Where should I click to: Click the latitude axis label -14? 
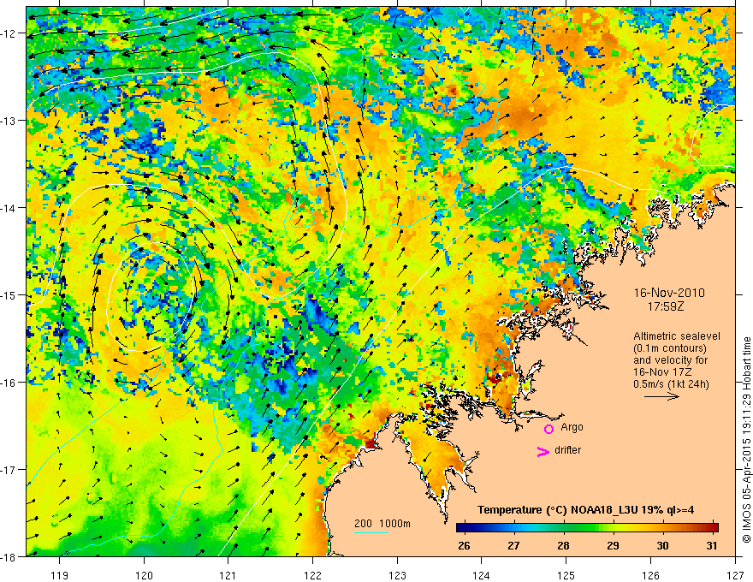click(x=9, y=207)
